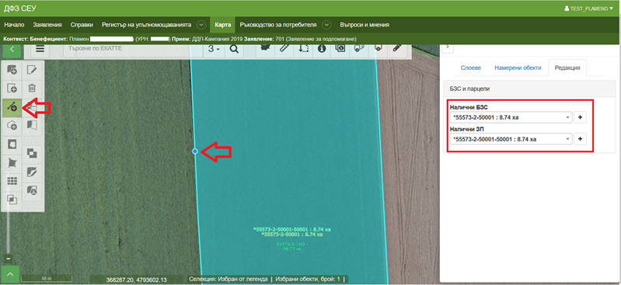The image size is (621, 285).
Task: Select the ruler measure tool
Action: [x=284, y=49]
